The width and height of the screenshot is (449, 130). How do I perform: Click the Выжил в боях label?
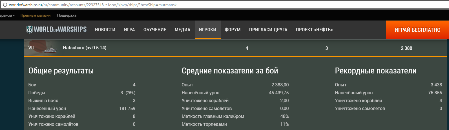pos(43,100)
